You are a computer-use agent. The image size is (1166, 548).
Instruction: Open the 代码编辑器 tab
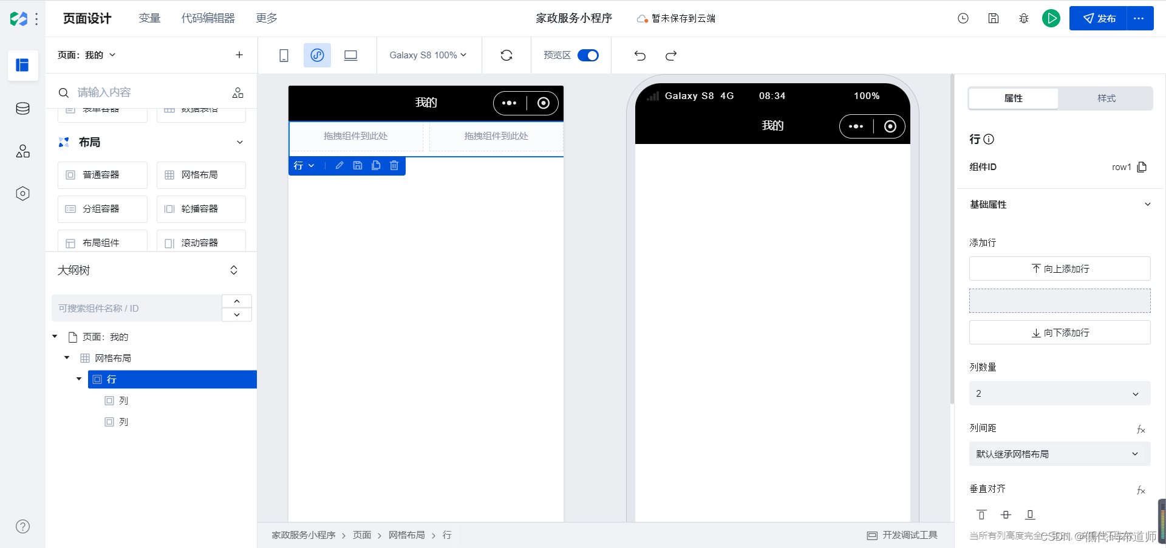coord(208,18)
